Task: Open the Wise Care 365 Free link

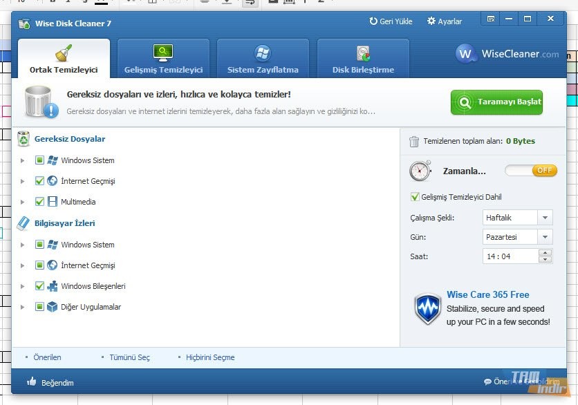Action: [x=487, y=295]
